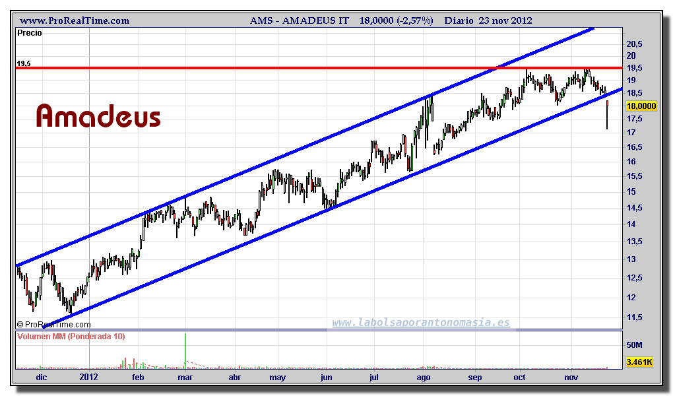The height and width of the screenshot is (396, 673).
Task: Click the Amadeus logo text
Action: (98, 116)
